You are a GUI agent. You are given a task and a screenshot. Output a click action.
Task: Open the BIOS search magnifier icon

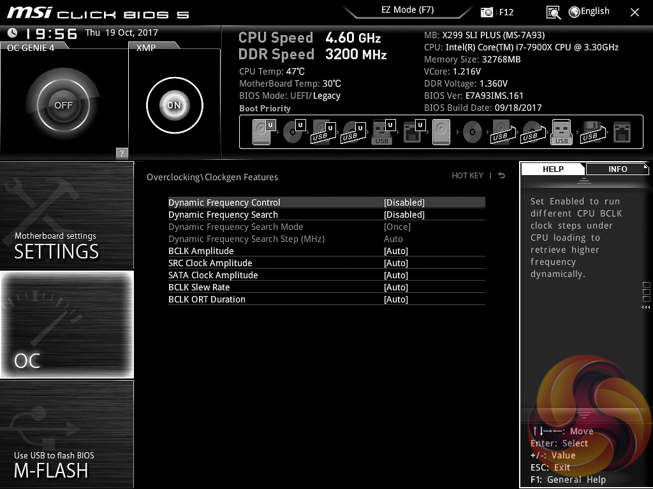point(553,13)
